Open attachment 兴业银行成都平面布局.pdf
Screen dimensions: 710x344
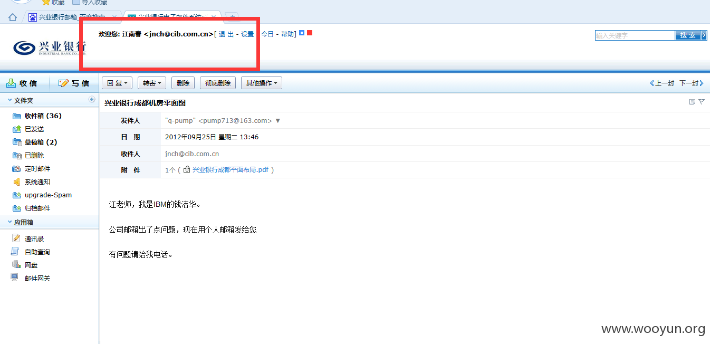click(231, 170)
